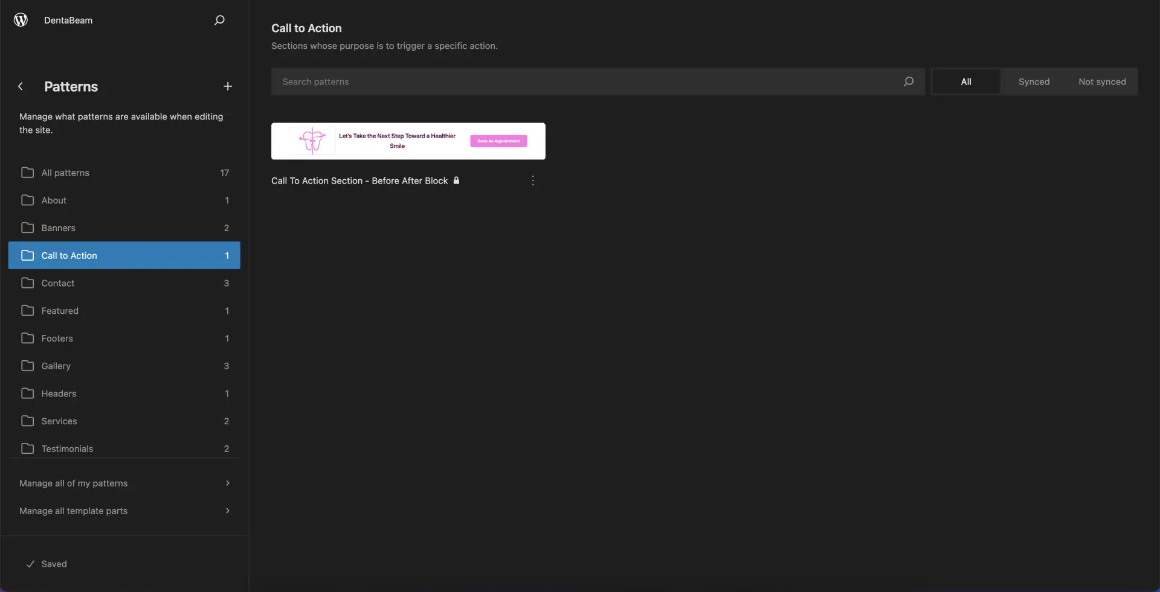Click the count 17 beside All patterns
The image size is (1160, 592).
pyautogui.click(x=225, y=173)
